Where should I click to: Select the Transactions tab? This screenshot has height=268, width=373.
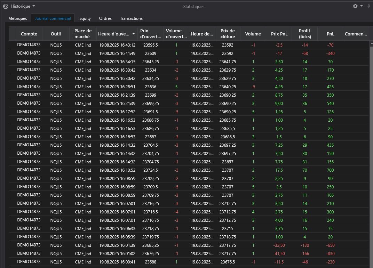tap(131, 18)
